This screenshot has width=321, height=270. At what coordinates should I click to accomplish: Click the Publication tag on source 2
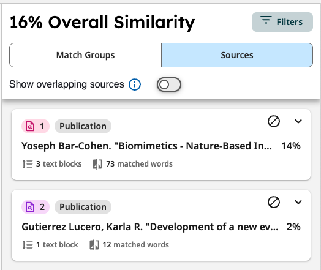(x=83, y=207)
